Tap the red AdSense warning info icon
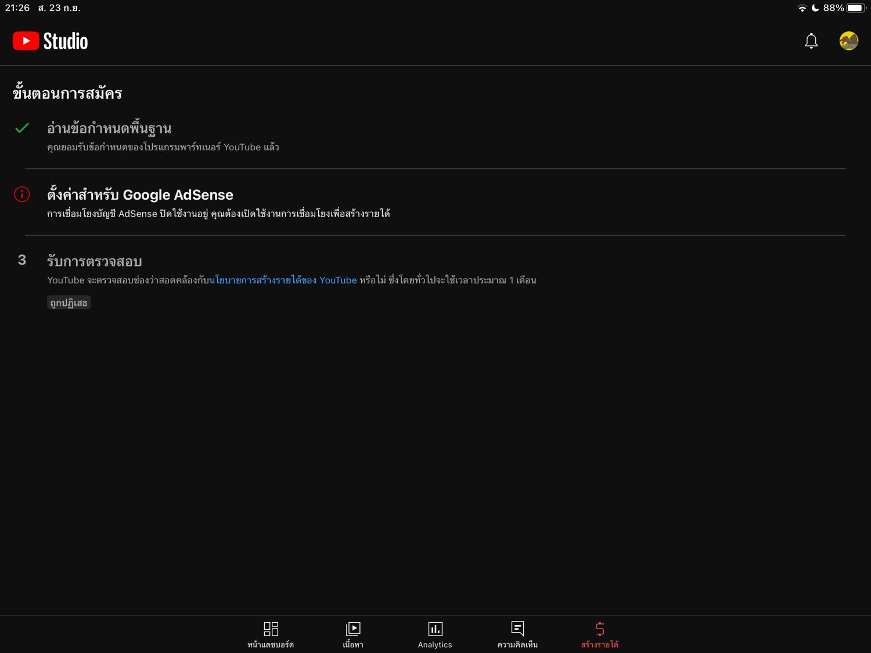 22,194
